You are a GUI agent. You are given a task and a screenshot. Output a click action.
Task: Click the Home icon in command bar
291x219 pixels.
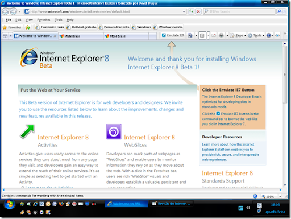click(190, 35)
